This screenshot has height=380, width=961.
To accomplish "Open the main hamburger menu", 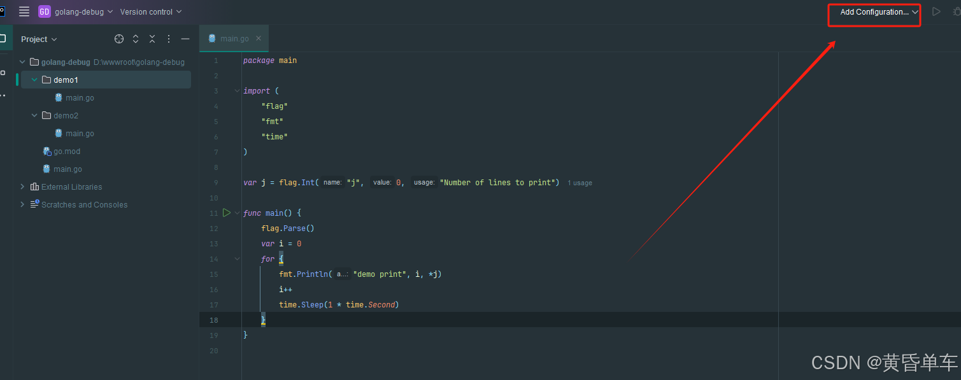I will (24, 11).
